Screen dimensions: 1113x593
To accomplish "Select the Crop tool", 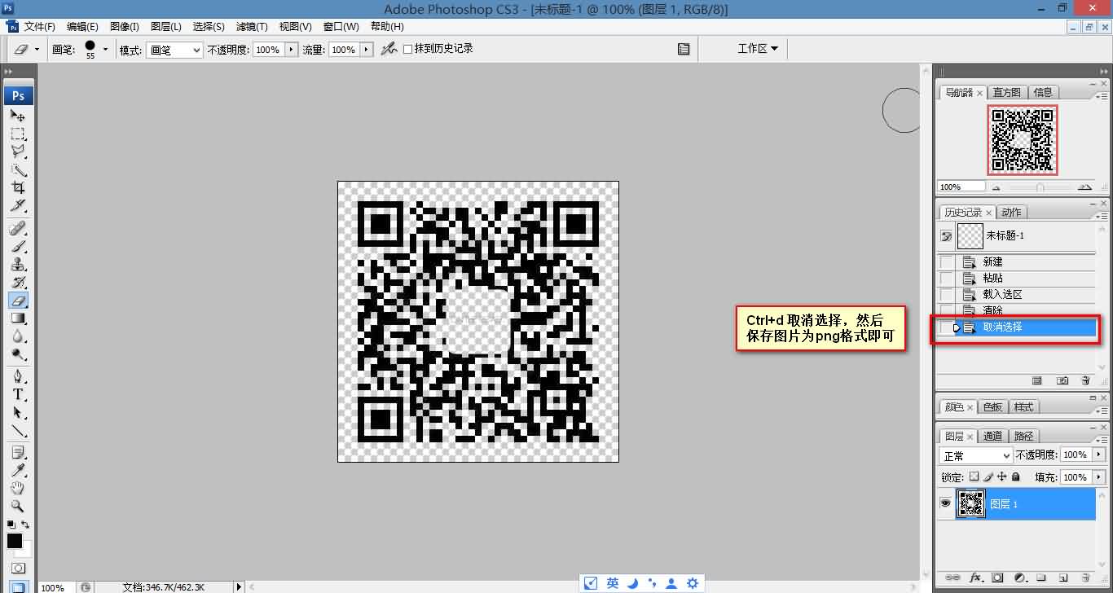I will tap(18, 187).
